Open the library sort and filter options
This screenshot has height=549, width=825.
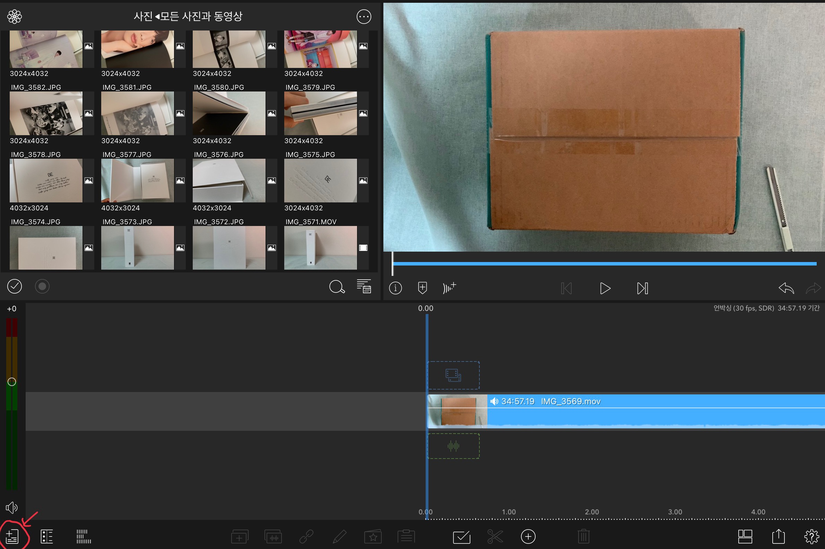coord(364,286)
